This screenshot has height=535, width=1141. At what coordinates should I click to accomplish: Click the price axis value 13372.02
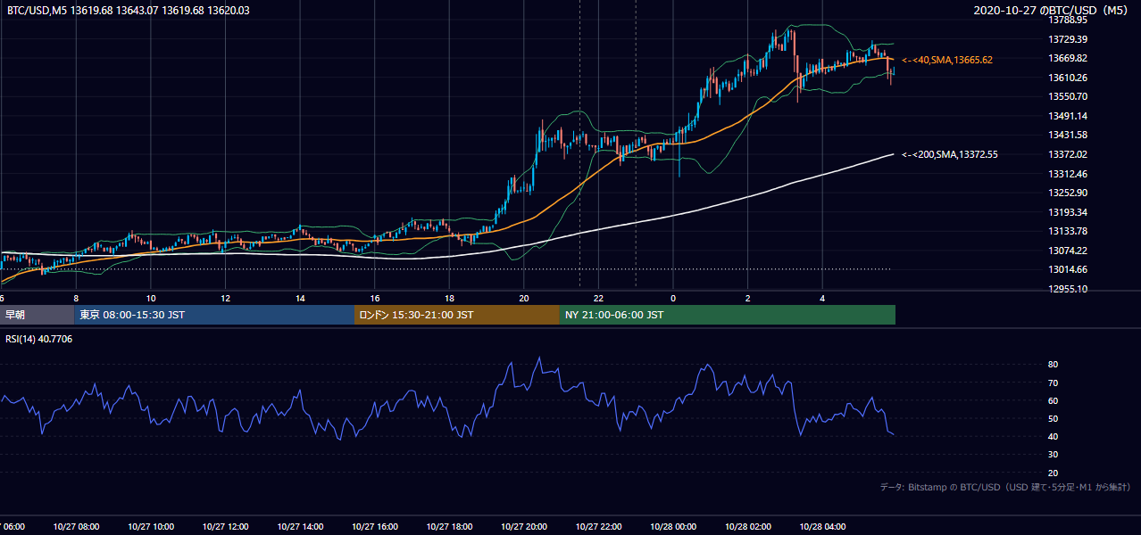click(1068, 154)
